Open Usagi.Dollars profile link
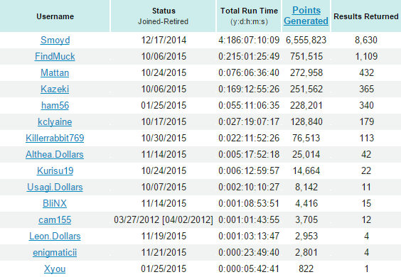Viewport: 401px width, 277px height. click(x=55, y=188)
